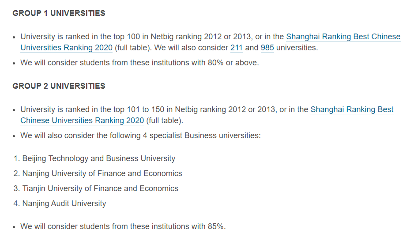410x241 pixels.
Task: Open the 985 universities link
Action: (267, 48)
